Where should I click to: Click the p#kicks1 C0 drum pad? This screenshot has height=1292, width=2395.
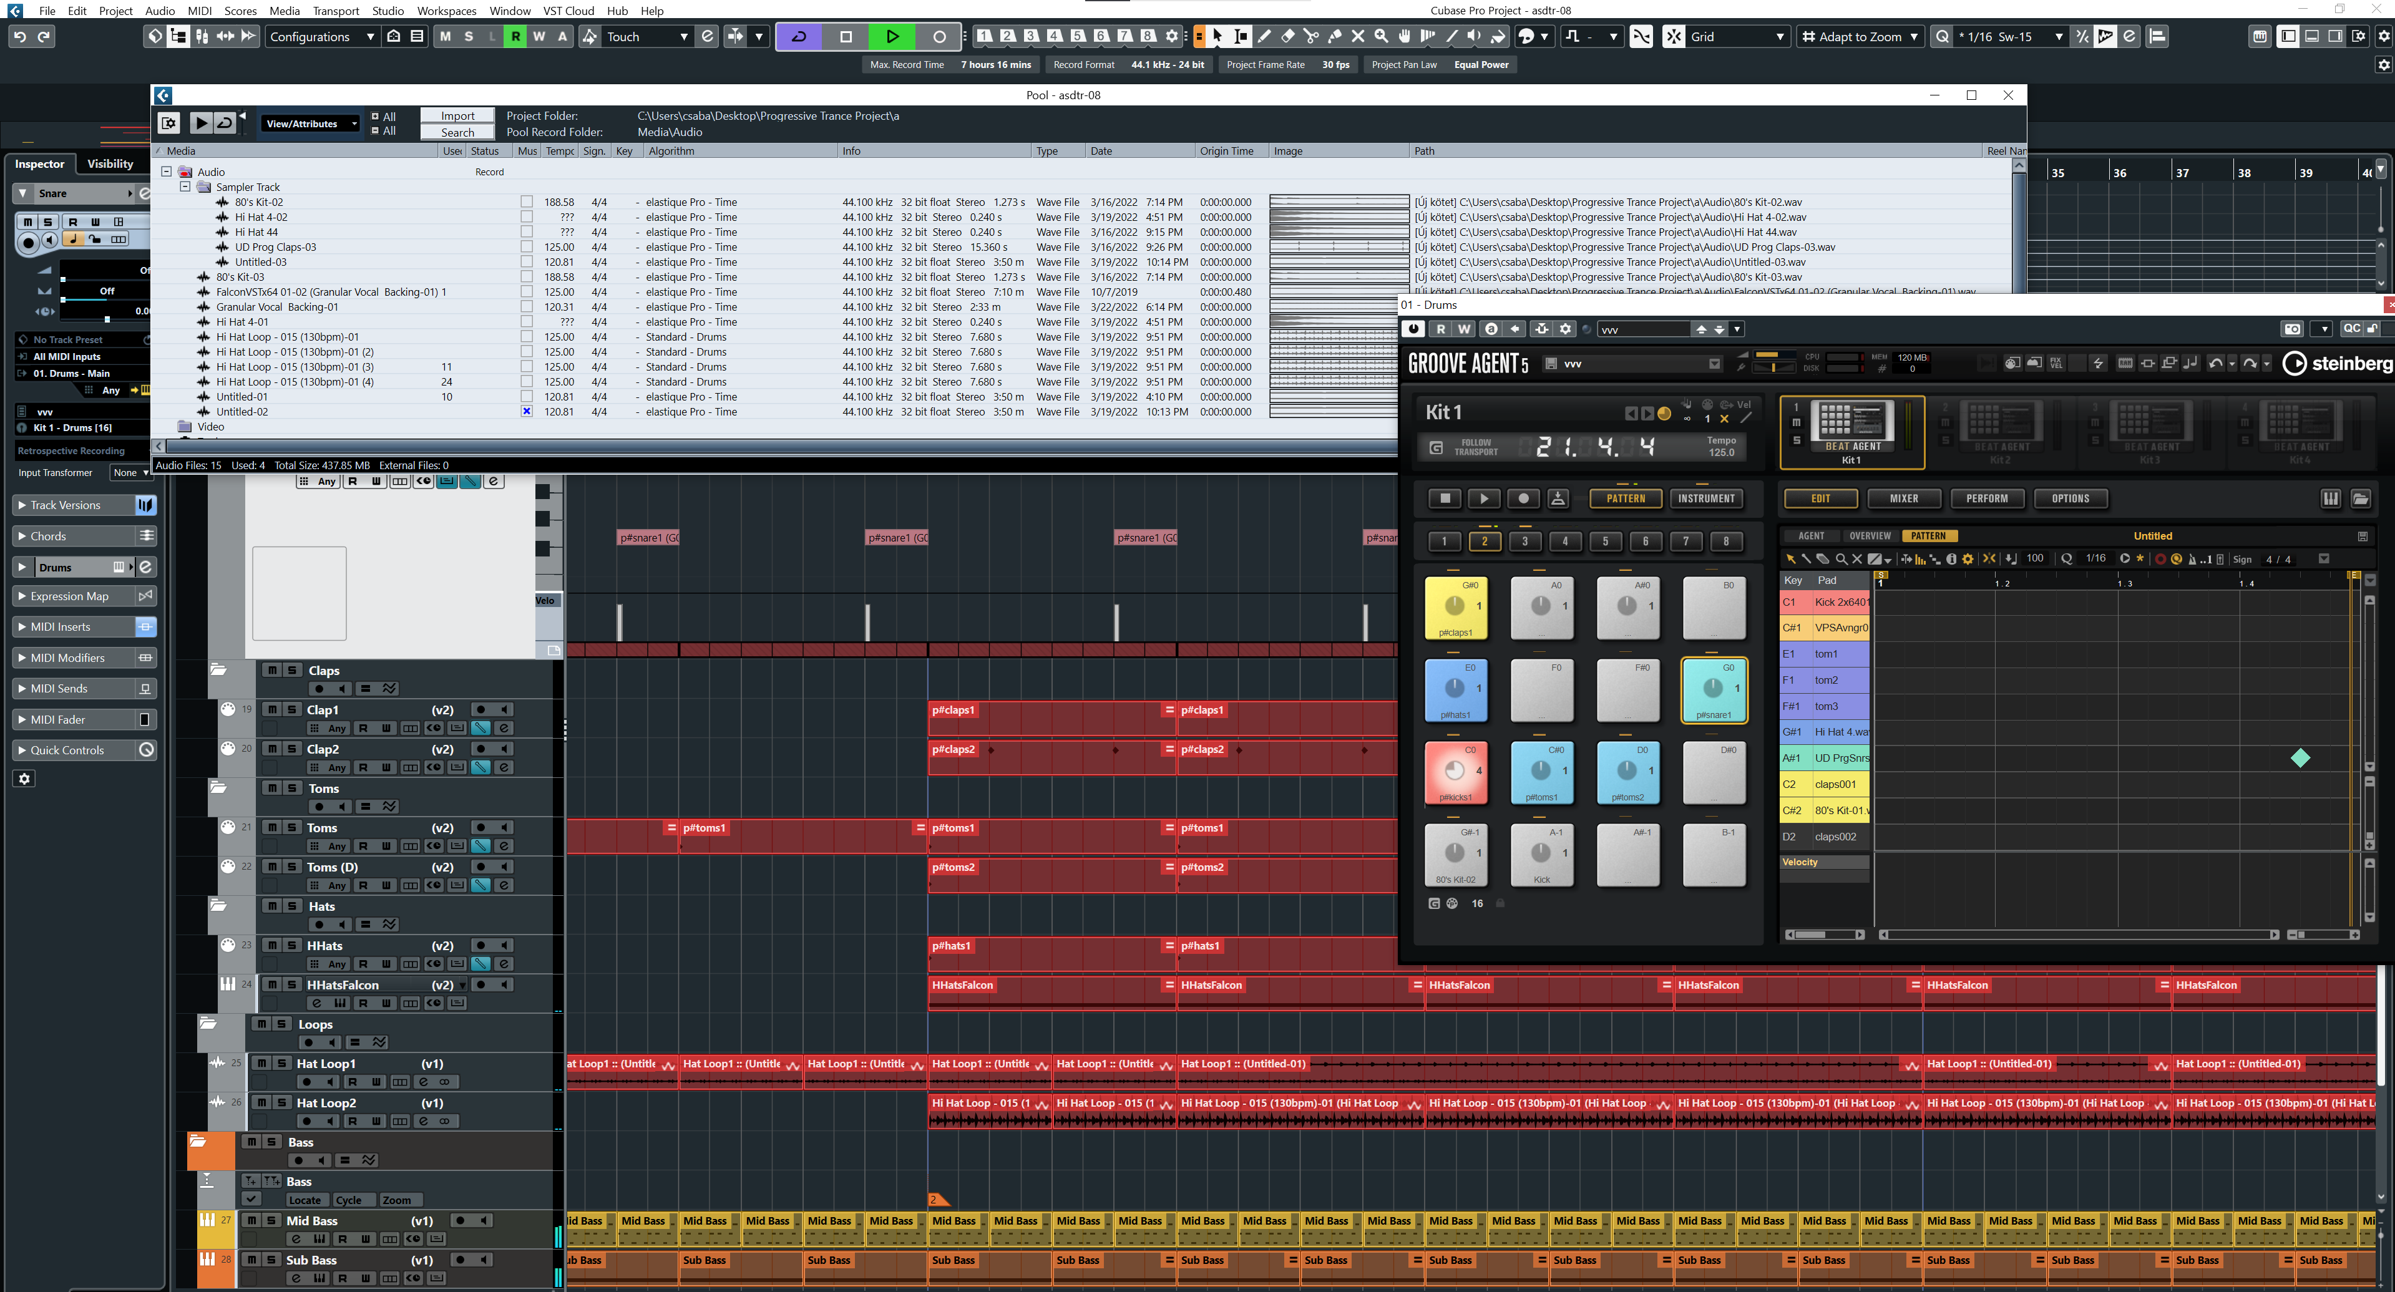[x=1455, y=774]
